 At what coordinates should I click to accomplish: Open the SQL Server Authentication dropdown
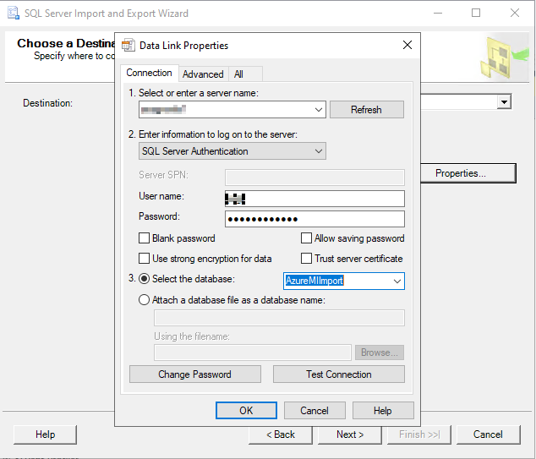click(232, 151)
